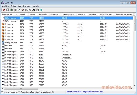Select firefox.exe row with local port 49254

coord(67,39)
